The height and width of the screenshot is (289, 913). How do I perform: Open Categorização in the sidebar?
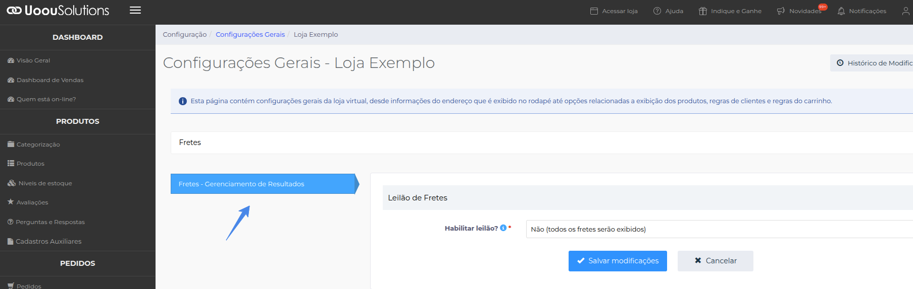point(38,144)
